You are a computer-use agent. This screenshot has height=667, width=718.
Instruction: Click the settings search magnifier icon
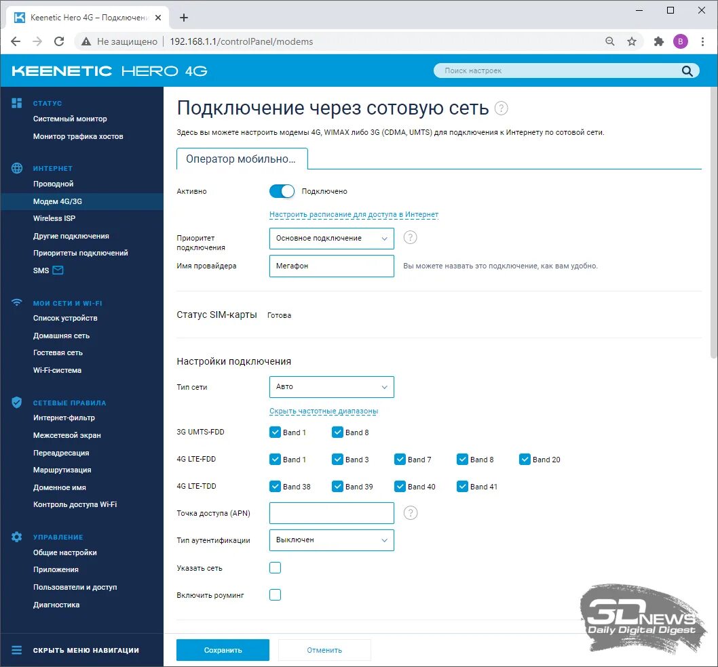click(x=687, y=70)
